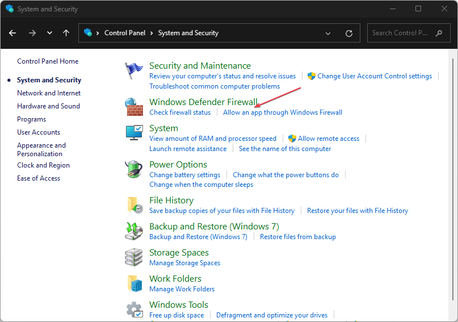
Task: Open the Storage Spaces heading link
Action: 179,253
